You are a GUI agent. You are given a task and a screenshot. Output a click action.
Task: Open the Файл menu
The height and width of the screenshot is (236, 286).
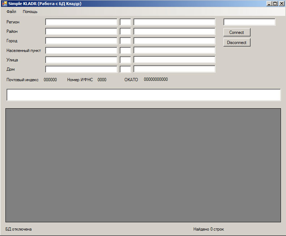[11, 12]
